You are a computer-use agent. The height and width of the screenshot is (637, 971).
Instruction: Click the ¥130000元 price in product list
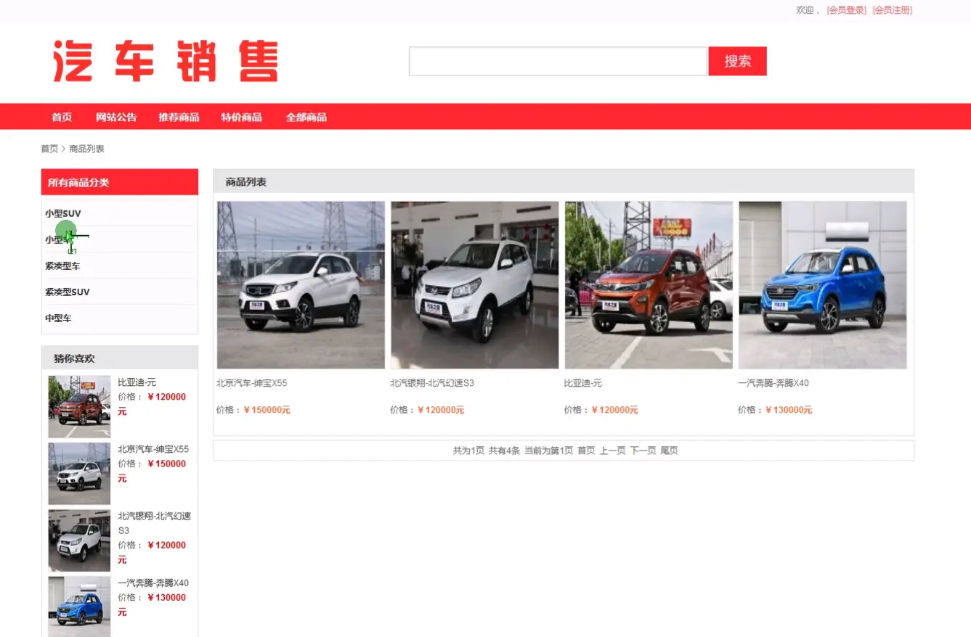click(789, 410)
